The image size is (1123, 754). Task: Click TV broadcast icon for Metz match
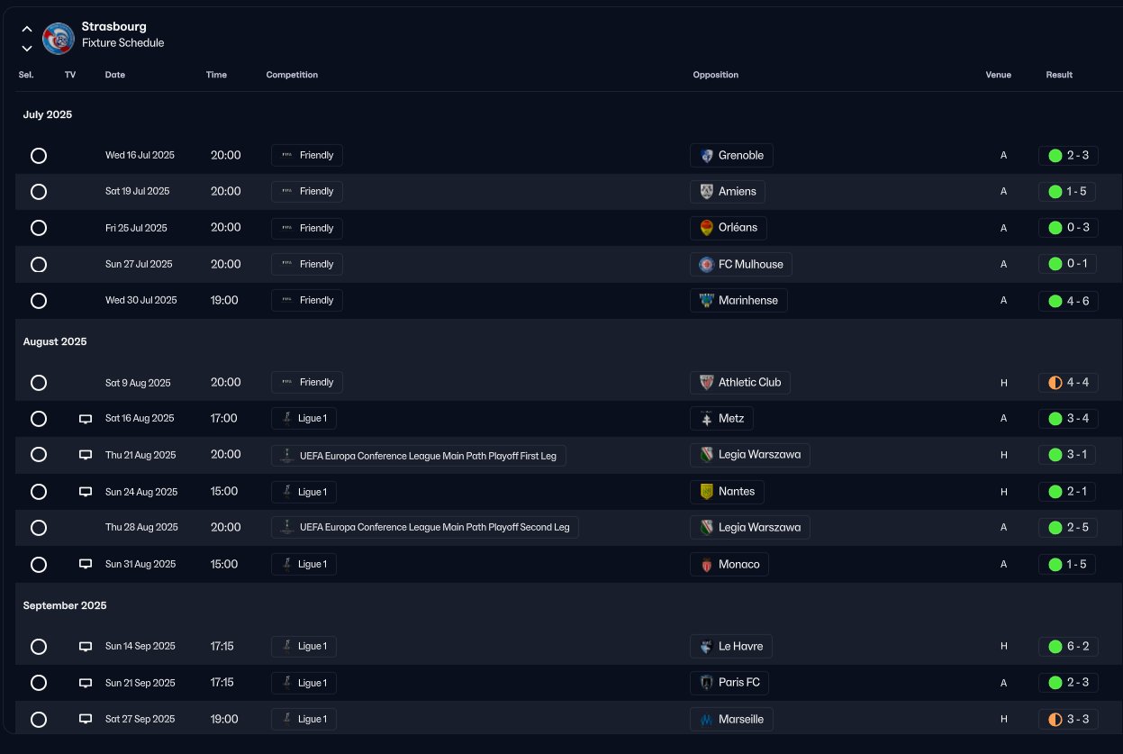[86, 419]
